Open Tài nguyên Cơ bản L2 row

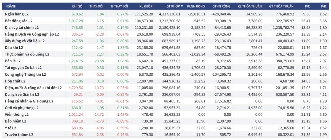(165, 67)
